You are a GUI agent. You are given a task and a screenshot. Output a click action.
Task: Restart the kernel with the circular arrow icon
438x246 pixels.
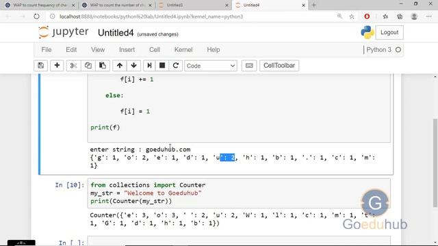175,66
